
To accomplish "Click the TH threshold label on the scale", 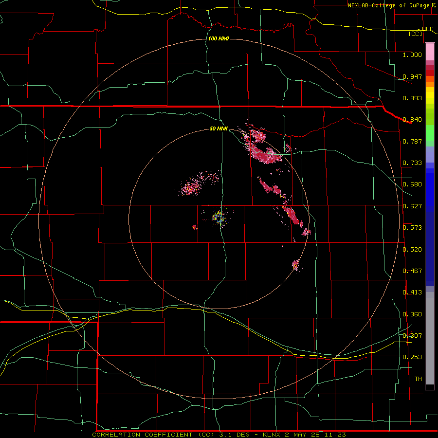I will (x=418, y=379).
